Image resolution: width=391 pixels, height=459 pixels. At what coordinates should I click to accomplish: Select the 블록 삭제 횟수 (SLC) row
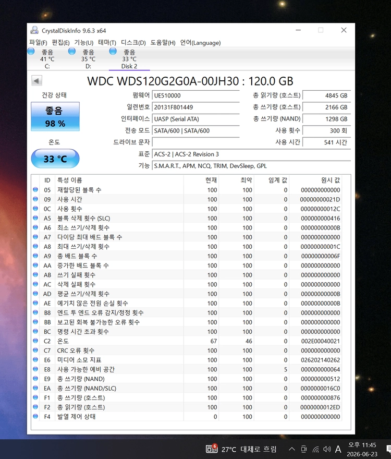coord(187,218)
